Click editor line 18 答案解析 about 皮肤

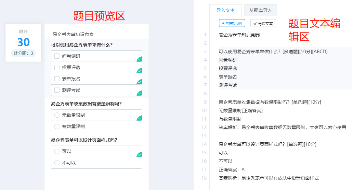[269, 178]
